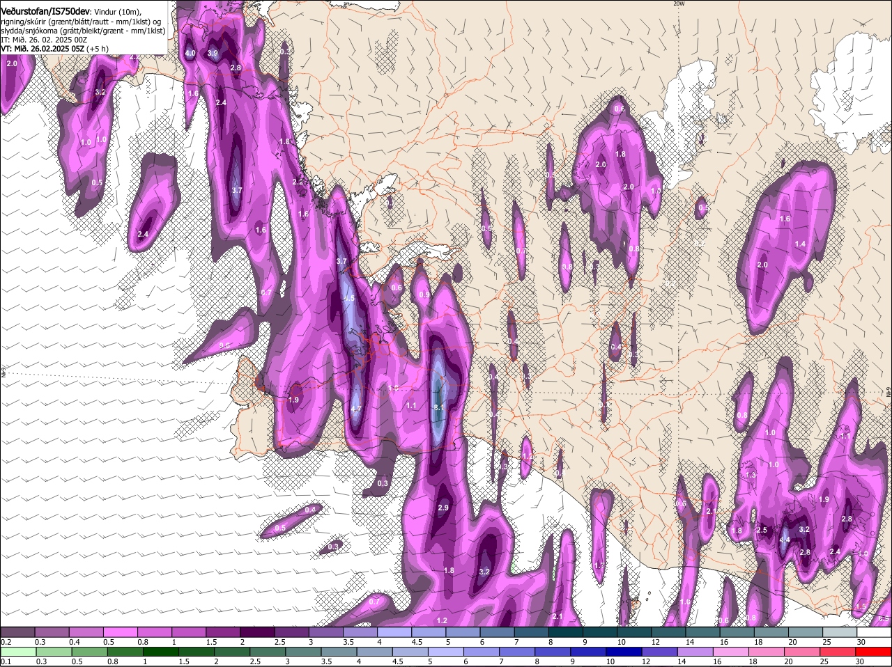Click the 4.7 precipitation value on the map

[x=355, y=409]
